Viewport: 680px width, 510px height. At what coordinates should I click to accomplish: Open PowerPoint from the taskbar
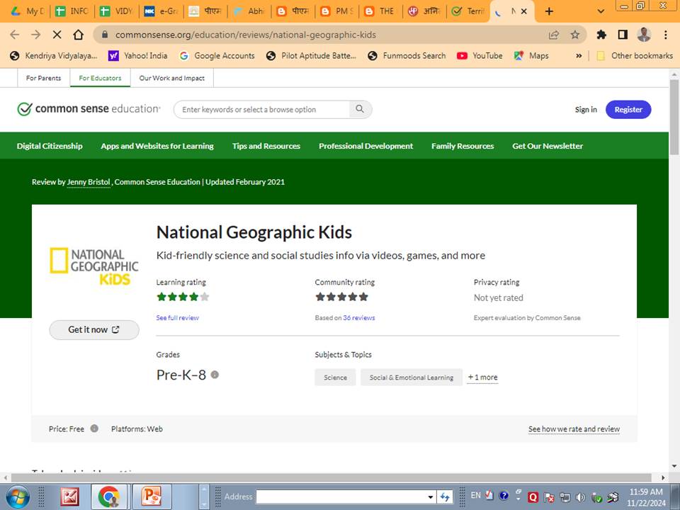point(152,496)
